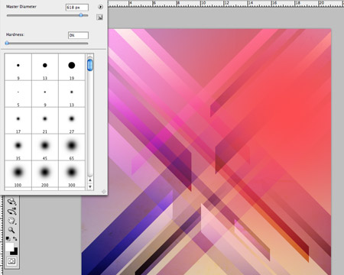
Task: Open the brush picker flyout menu arrow
Action: [x=100, y=7]
